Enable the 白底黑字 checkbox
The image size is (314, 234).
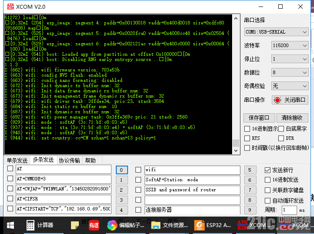pyautogui.click(x=281, y=129)
